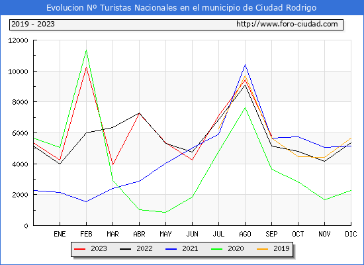Image resolution: width=364 pixels, height=265 pixels.
Task: Click the AGO month axis label
Action: pyautogui.click(x=245, y=234)
